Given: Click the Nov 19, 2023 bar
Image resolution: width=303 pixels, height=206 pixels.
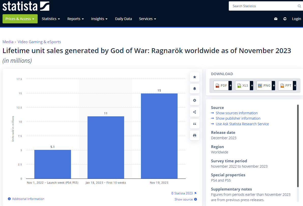Looking at the screenshot, I should [x=159, y=136].
